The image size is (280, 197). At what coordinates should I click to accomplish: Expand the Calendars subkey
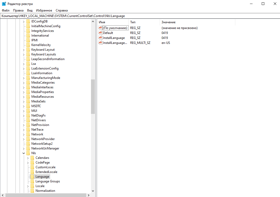28,158
